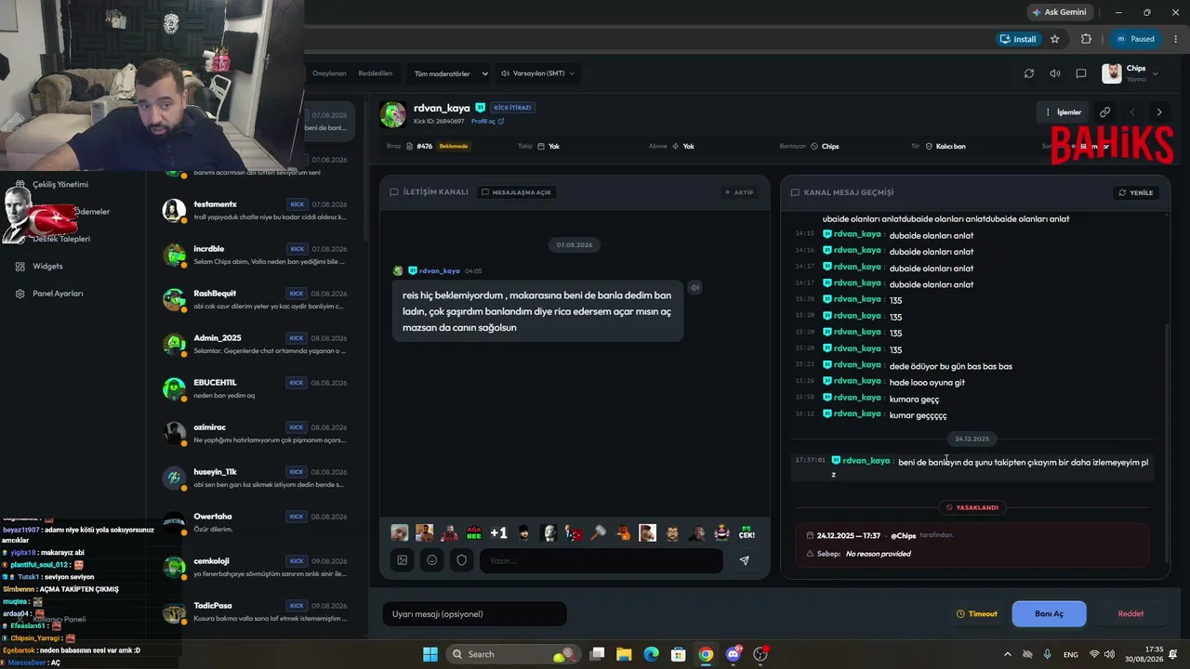Open Widgets in the sidebar

click(47, 267)
